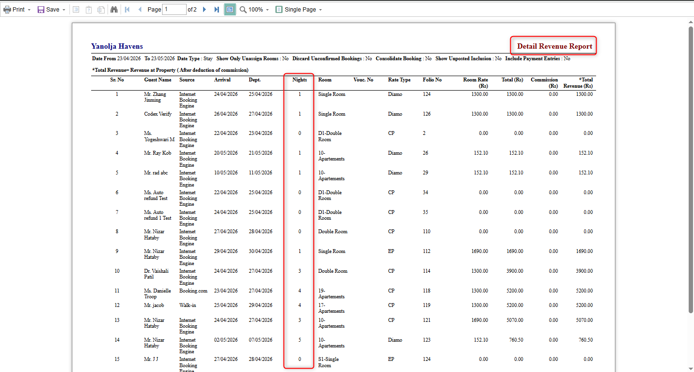Click the greyed-out parameters panel icon
This screenshot has height=372, width=694.
76,10
